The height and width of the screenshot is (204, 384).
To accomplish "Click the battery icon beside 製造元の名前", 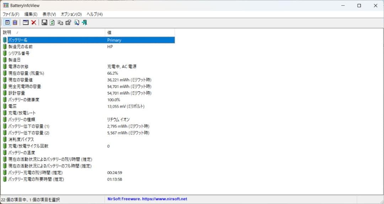I will pyautogui.click(x=5, y=47).
